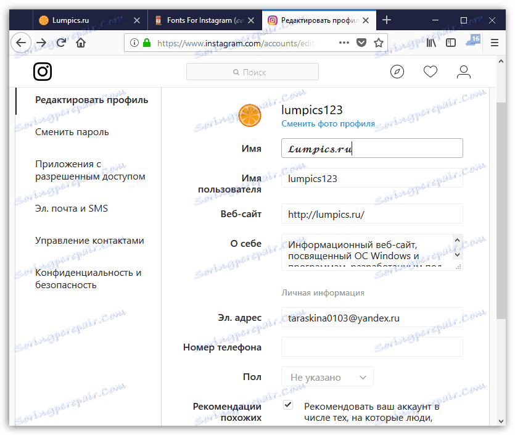Open Instagram Explore compass icon
The image size is (515, 435).
pyautogui.click(x=397, y=72)
